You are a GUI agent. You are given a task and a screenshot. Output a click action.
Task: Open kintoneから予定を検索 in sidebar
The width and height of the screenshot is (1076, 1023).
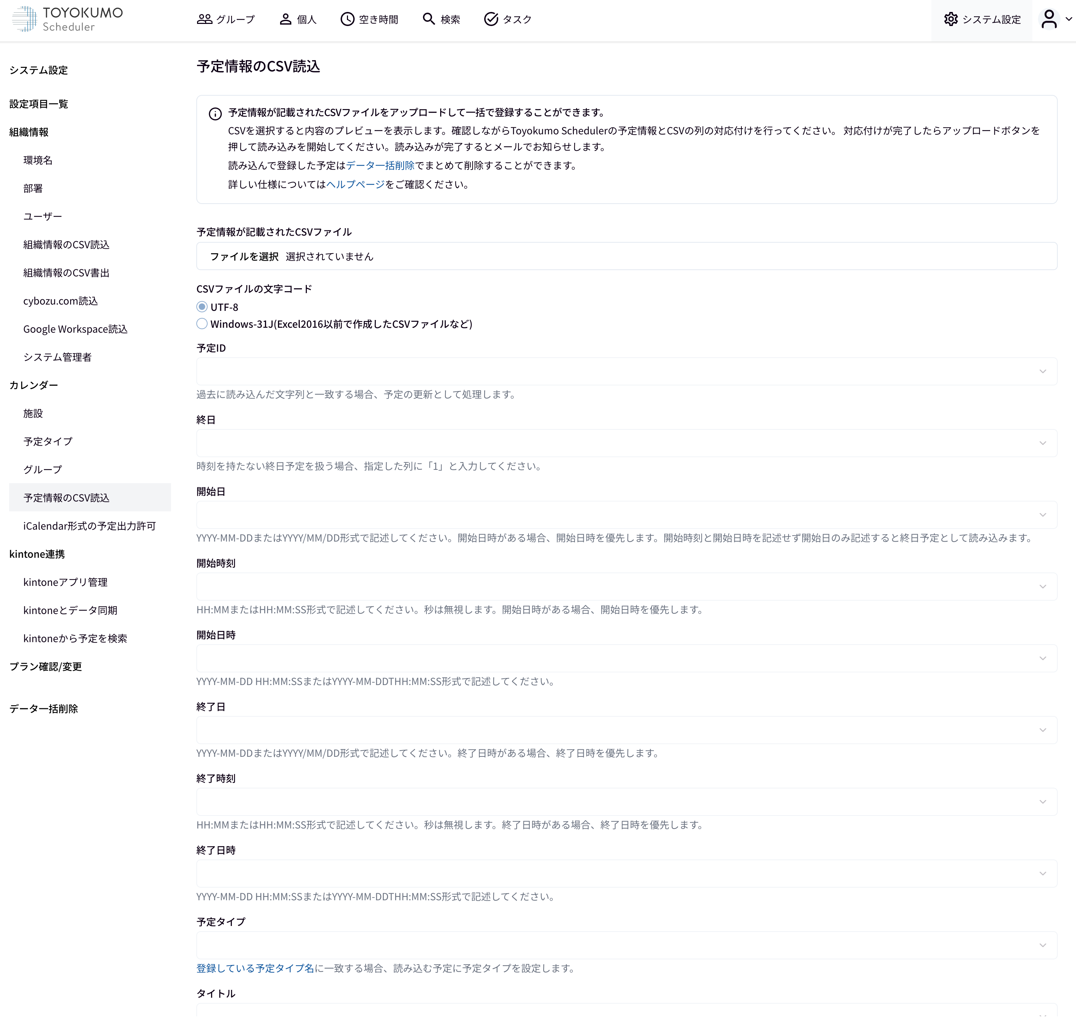coord(75,638)
